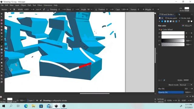This screenshot has height=109, width=194.
Task: Select the Zoom tool in toolbox
Action: (x=2, y=79)
